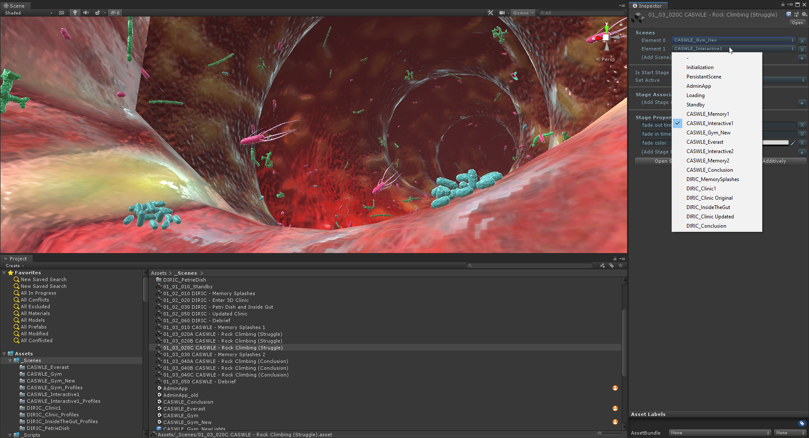Save search with the star icon
The height and width of the screenshot is (438, 809).
point(621,265)
